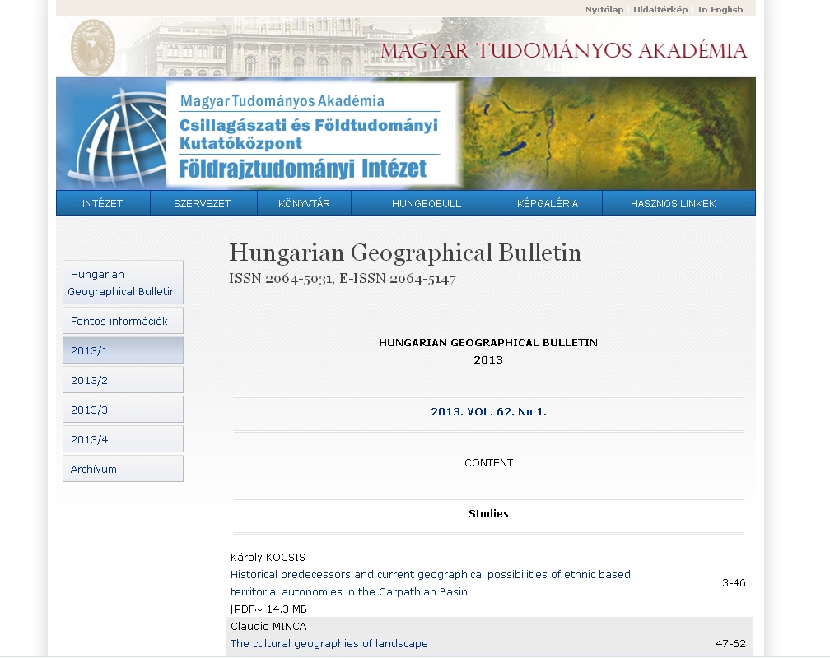
Task: Open Fontos információk sidebar item
Action: coord(123,321)
